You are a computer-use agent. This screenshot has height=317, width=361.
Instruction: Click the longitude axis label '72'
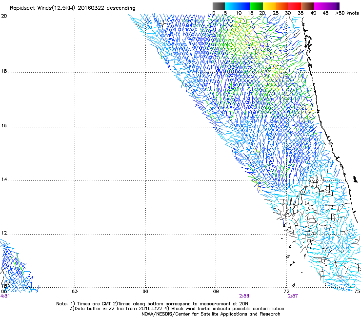[286, 292]
